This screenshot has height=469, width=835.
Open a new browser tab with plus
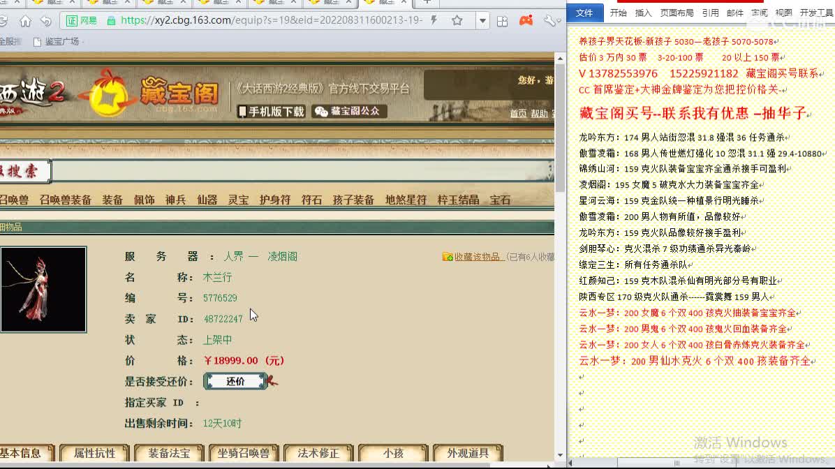point(427,2)
